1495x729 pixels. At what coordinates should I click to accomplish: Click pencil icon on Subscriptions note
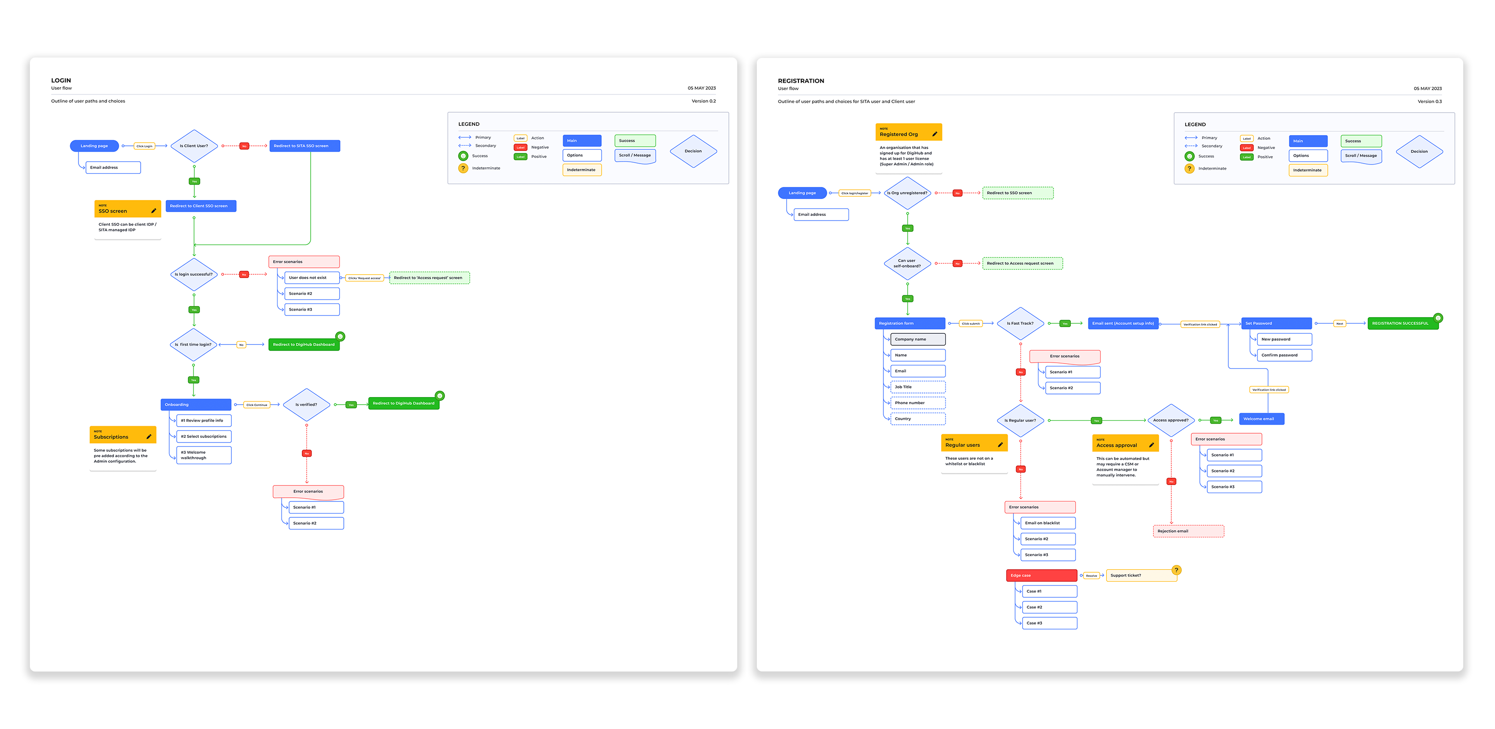(149, 436)
